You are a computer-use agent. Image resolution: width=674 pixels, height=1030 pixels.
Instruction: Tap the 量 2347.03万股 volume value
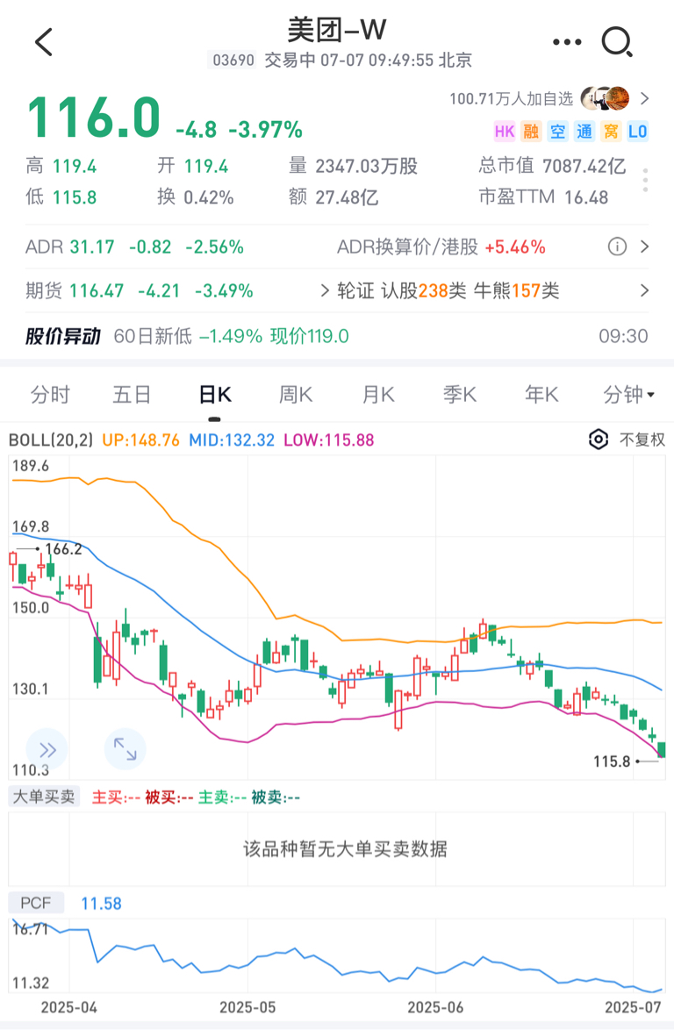click(x=367, y=166)
